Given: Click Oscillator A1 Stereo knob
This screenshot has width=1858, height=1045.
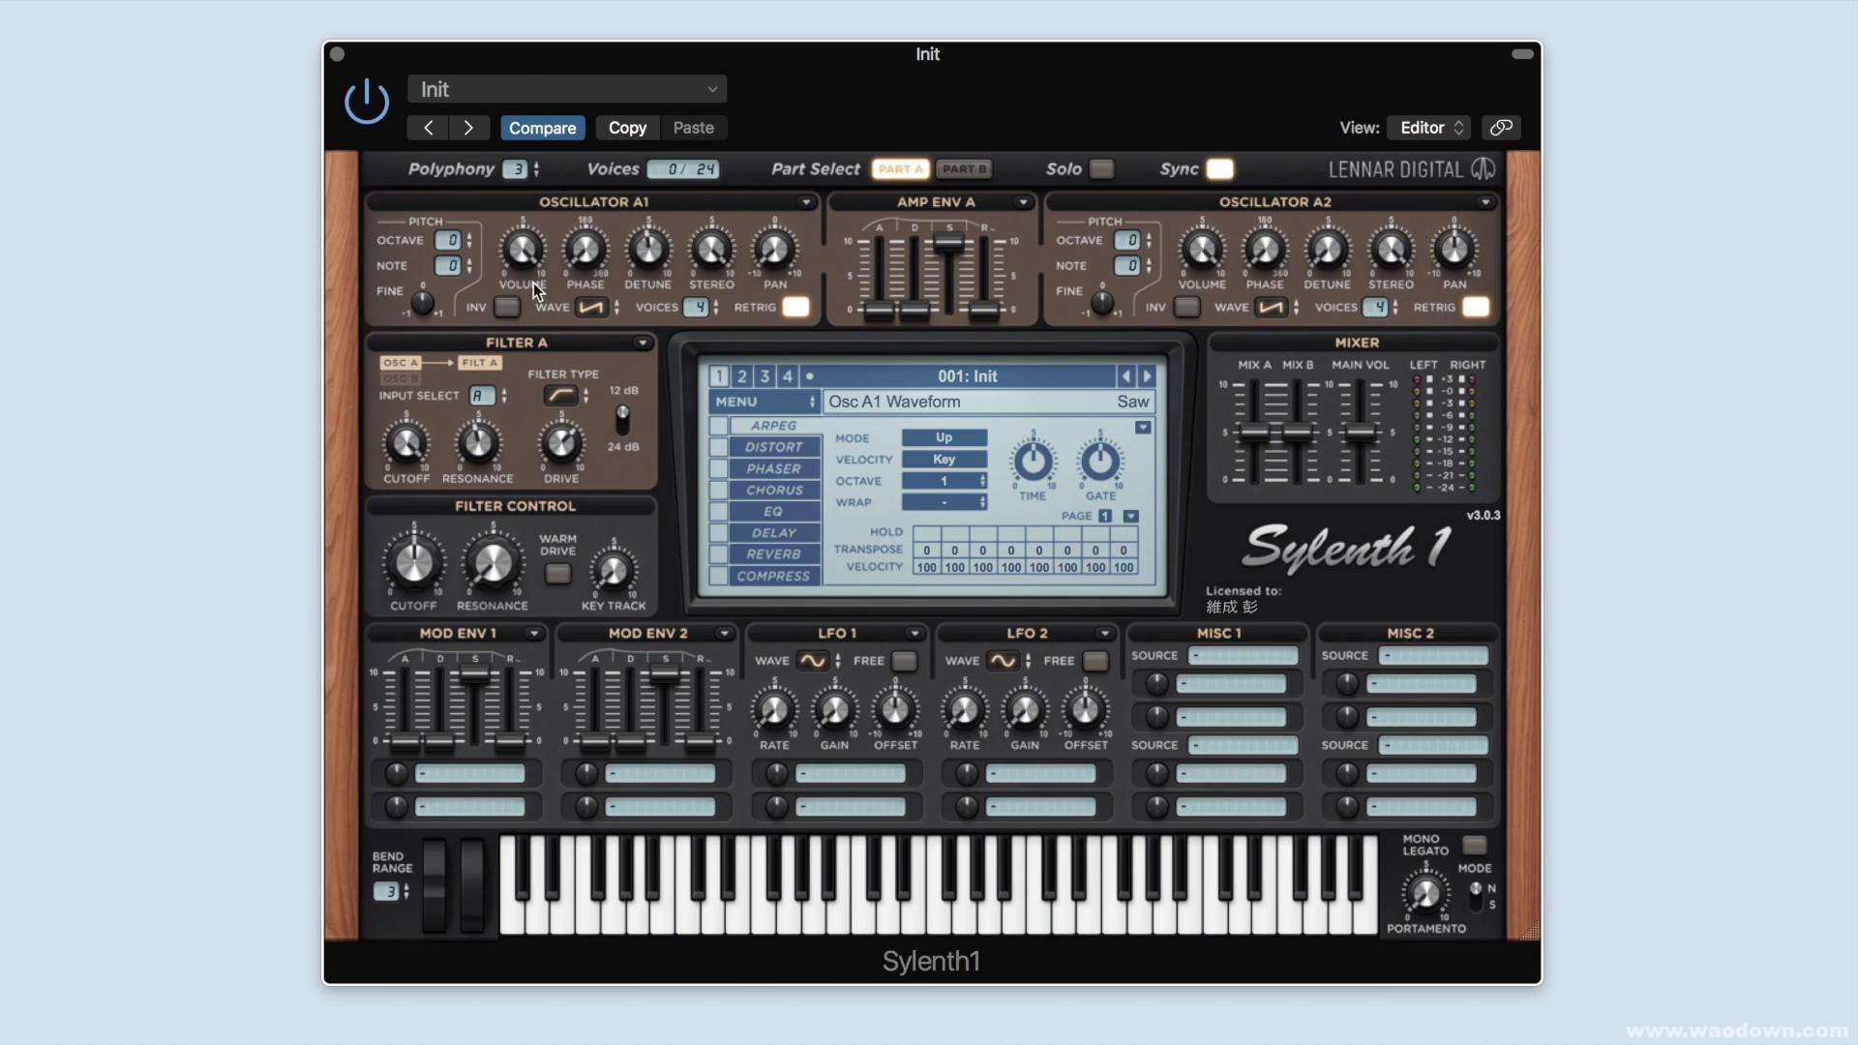Looking at the screenshot, I should [x=711, y=250].
